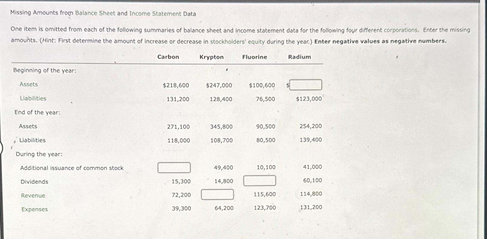Click the During the year section label
487x239 pixels.
coord(39,154)
